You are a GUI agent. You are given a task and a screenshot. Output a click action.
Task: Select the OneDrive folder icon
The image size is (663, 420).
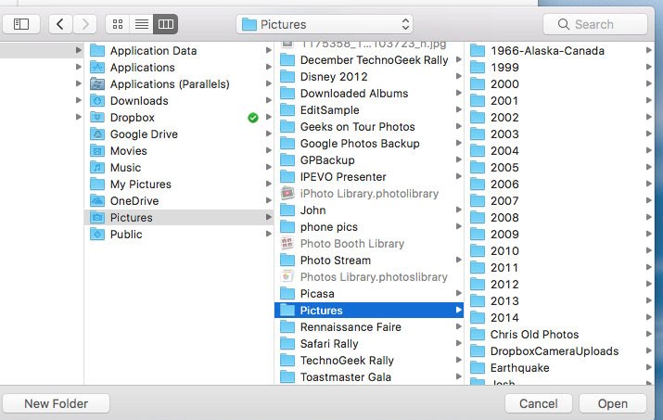pyautogui.click(x=97, y=201)
